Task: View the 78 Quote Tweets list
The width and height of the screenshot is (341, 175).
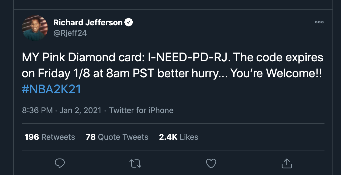Action: tap(117, 137)
